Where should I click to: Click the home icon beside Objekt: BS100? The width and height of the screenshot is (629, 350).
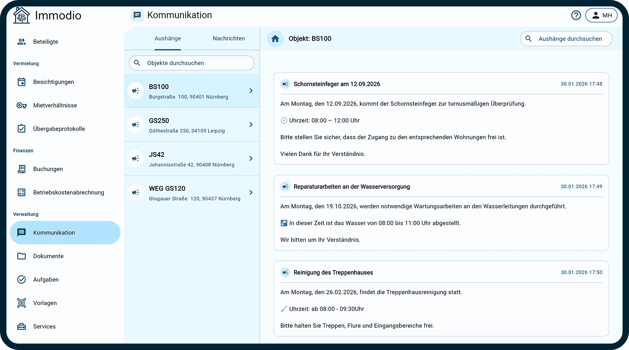point(275,39)
